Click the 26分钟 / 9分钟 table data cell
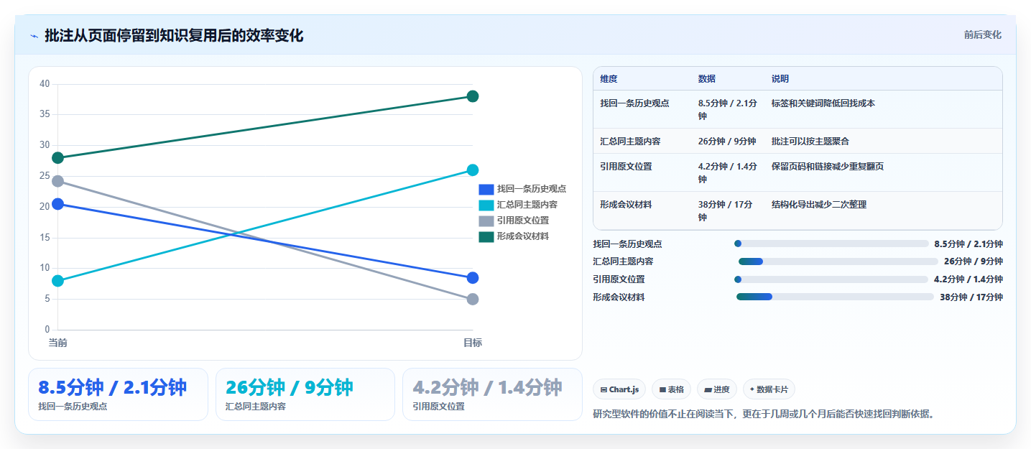Viewport: 1031px width, 449px height. [726, 142]
